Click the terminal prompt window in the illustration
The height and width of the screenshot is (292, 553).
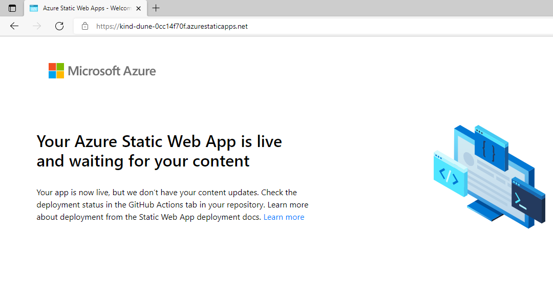(527, 200)
